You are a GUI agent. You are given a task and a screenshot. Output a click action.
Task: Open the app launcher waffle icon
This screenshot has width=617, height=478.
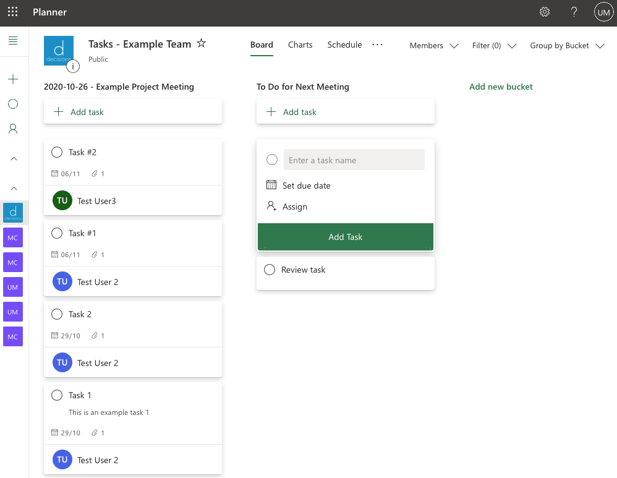click(12, 12)
